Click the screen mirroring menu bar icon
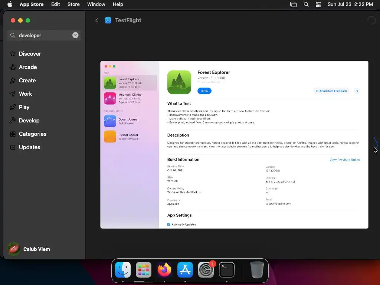The image size is (380, 285). [x=293, y=4]
